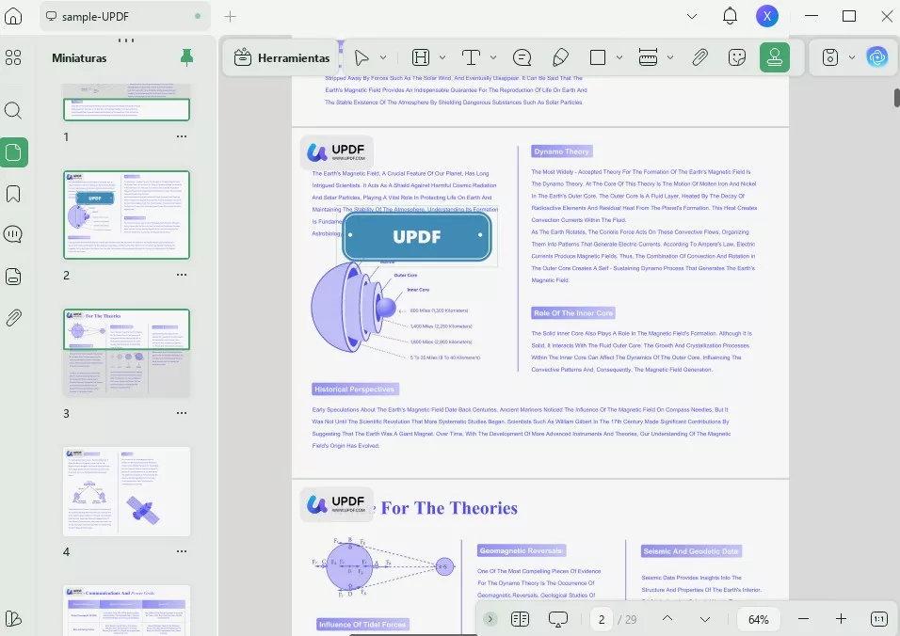The height and width of the screenshot is (636, 900).
Task: Open more options for page 2 thumbnail
Action: 182,275
